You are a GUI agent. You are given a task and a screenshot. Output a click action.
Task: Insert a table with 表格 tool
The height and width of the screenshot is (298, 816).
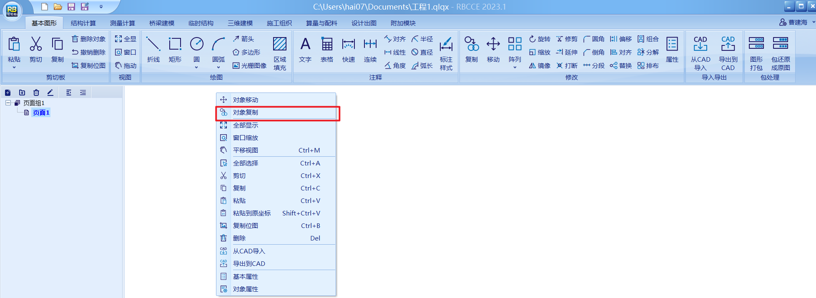(x=326, y=50)
